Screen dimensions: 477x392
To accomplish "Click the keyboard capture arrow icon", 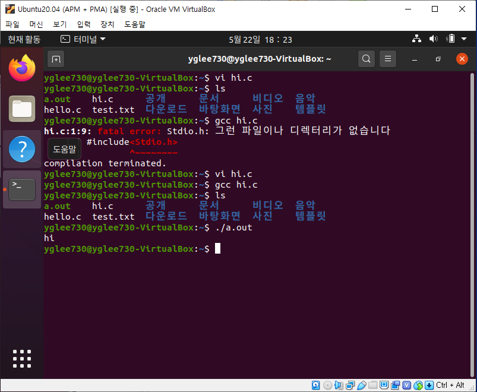I will (x=429, y=385).
